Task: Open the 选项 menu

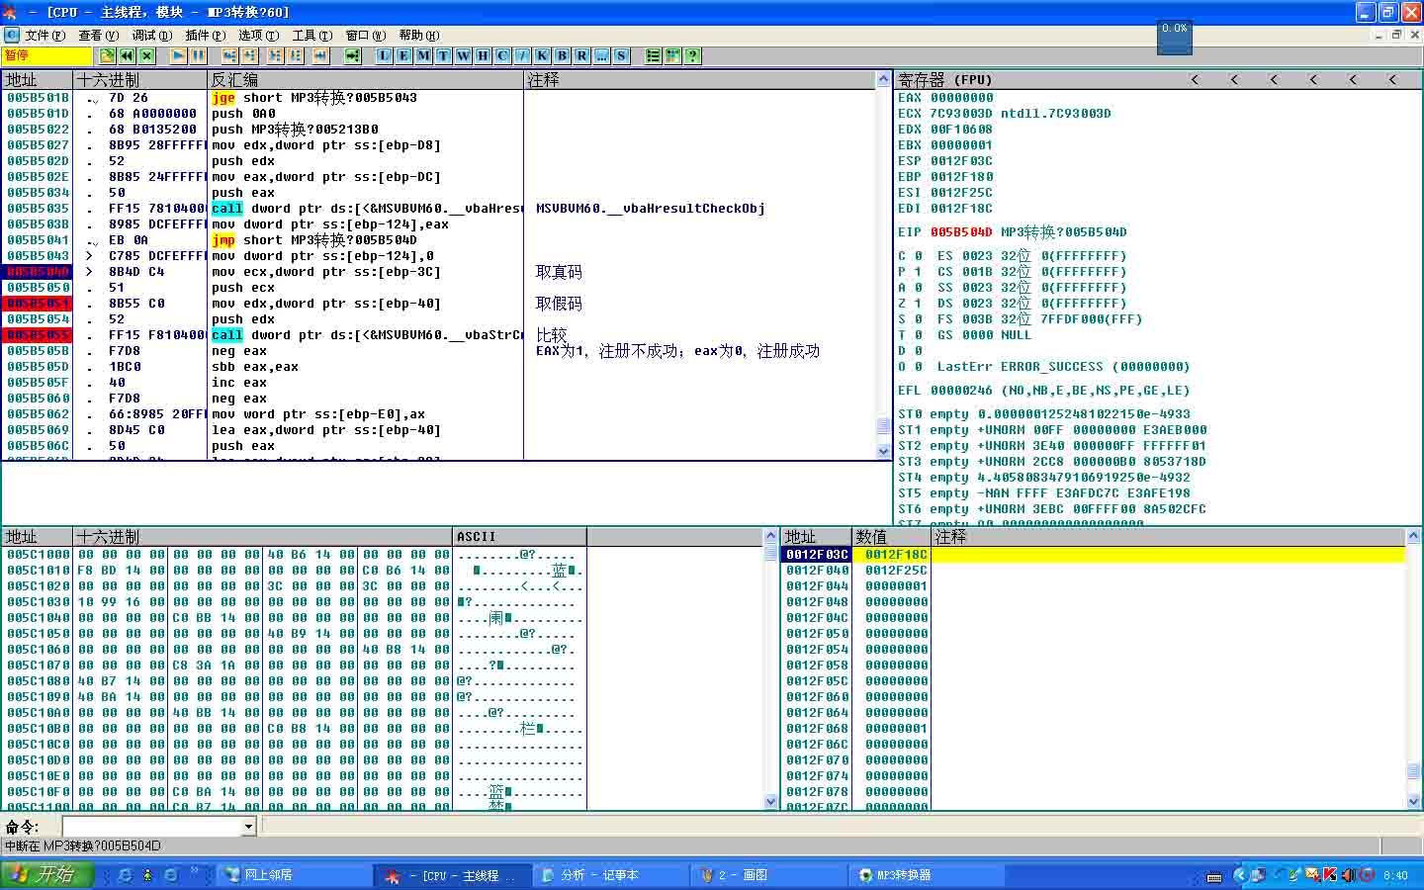Action: click(x=258, y=36)
